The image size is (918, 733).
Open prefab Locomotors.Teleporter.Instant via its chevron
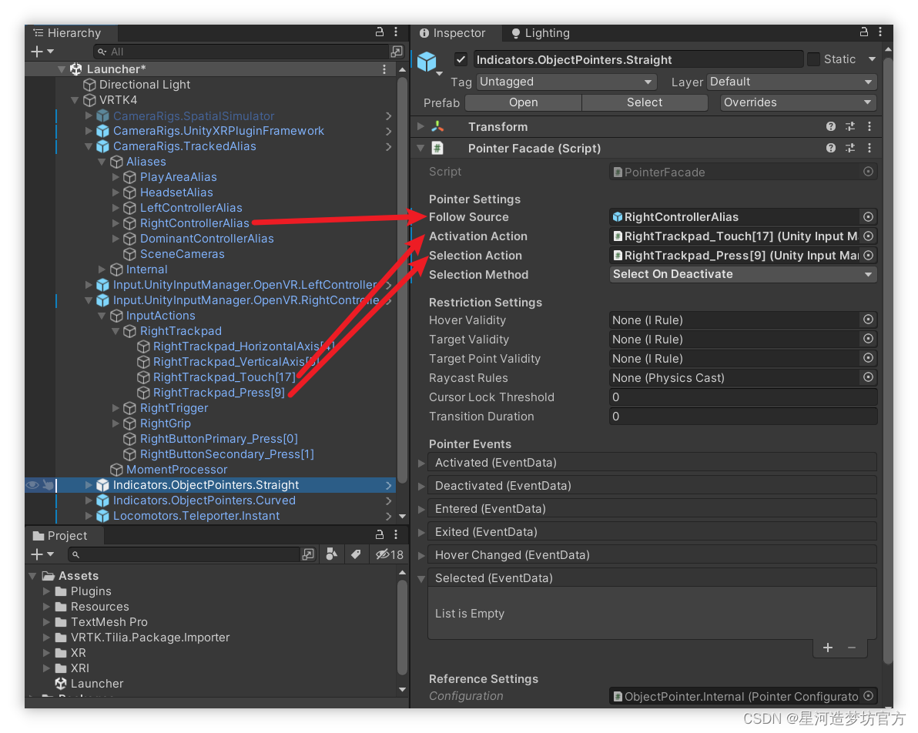click(x=389, y=516)
